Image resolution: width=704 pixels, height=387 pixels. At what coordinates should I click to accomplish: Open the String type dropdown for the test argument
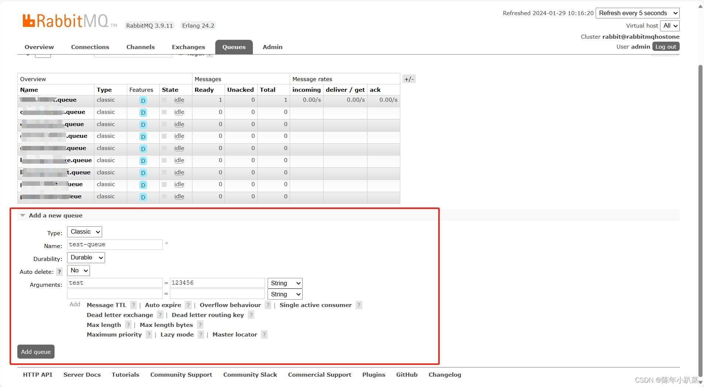(285, 283)
